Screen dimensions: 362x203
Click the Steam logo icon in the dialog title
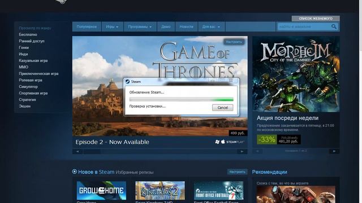127,81
